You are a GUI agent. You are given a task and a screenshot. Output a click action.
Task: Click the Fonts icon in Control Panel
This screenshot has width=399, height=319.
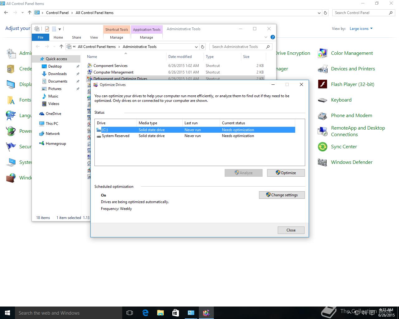click(x=11, y=100)
